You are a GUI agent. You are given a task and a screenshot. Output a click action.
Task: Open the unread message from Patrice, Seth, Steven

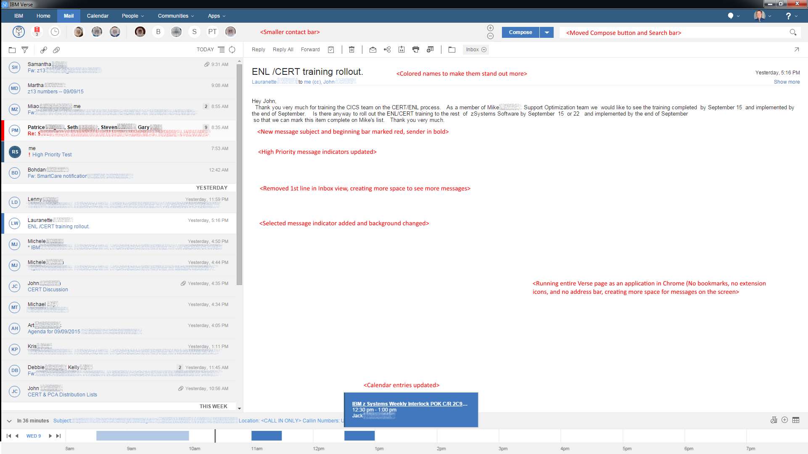click(119, 130)
